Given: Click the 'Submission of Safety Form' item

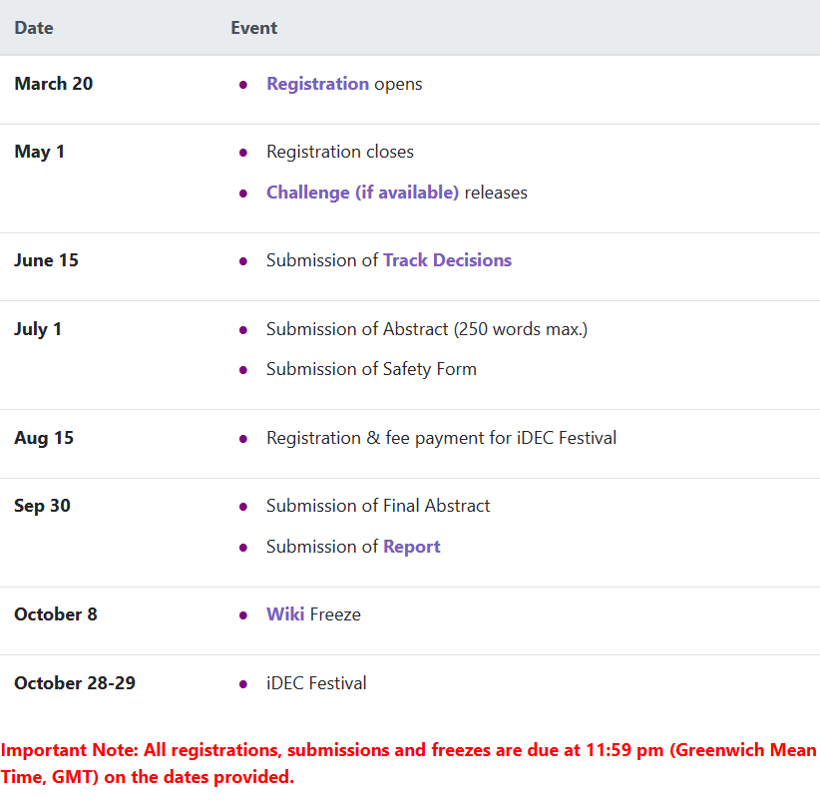Looking at the screenshot, I should tap(371, 369).
